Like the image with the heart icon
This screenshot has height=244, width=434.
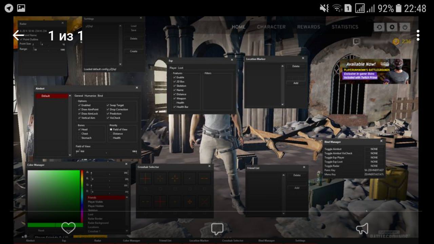coord(68,228)
